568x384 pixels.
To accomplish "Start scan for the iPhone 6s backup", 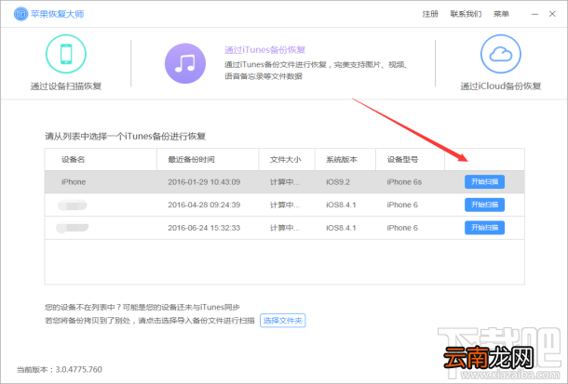I will click(x=485, y=182).
